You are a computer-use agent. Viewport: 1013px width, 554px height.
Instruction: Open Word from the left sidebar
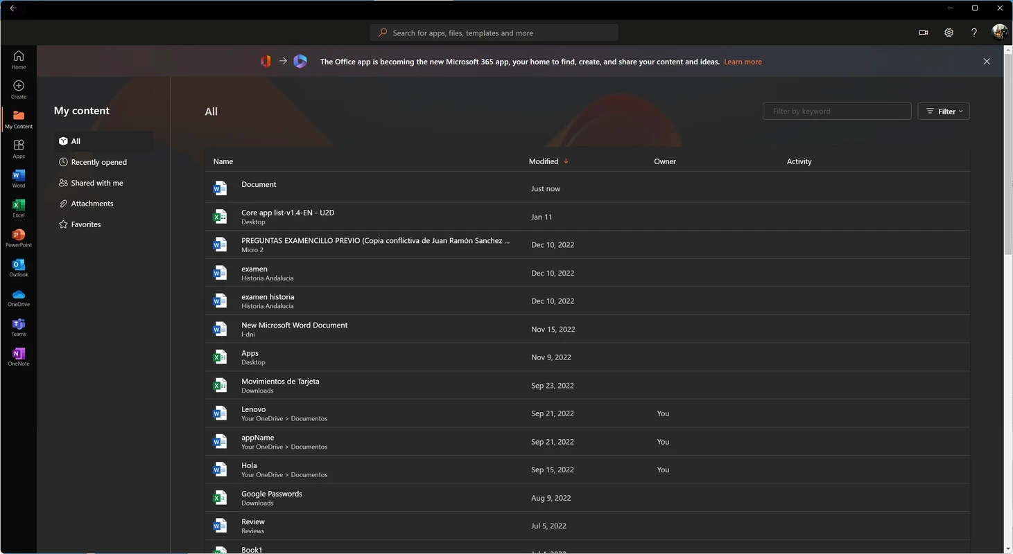tap(19, 178)
